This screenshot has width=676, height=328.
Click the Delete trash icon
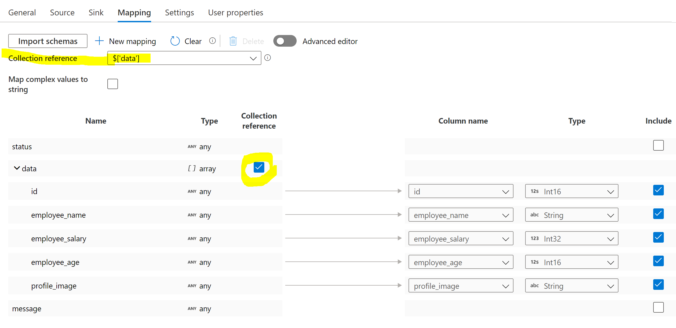[x=233, y=41]
